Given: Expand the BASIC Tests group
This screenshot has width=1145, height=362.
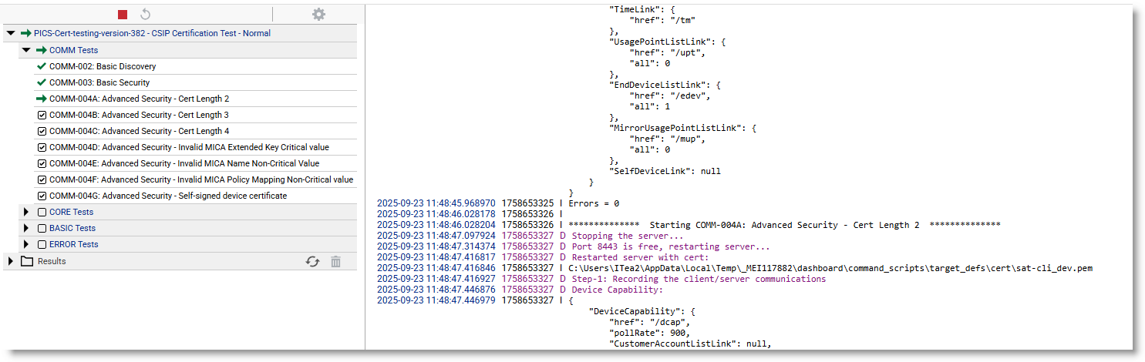Looking at the screenshot, I should pos(26,228).
